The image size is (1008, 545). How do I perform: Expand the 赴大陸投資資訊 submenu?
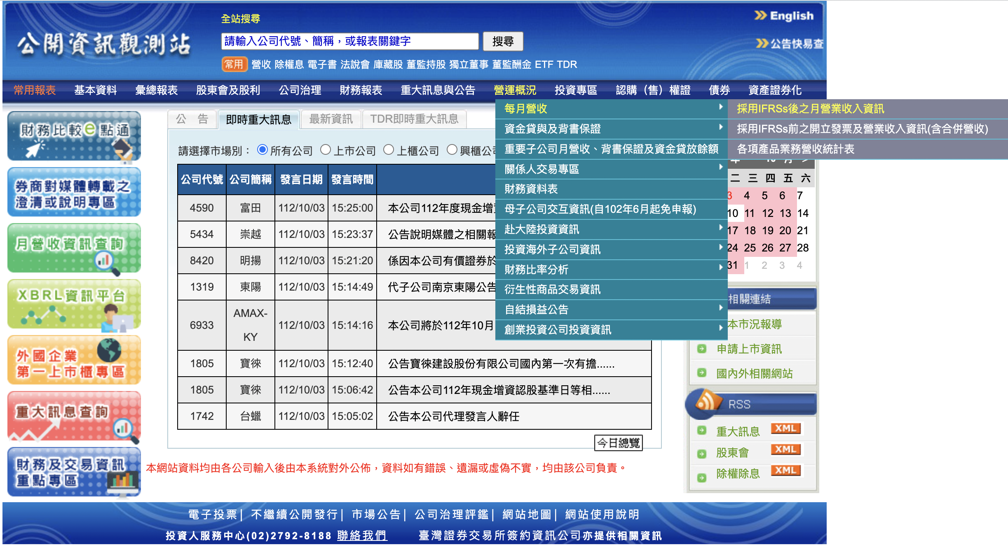point(612,229)
